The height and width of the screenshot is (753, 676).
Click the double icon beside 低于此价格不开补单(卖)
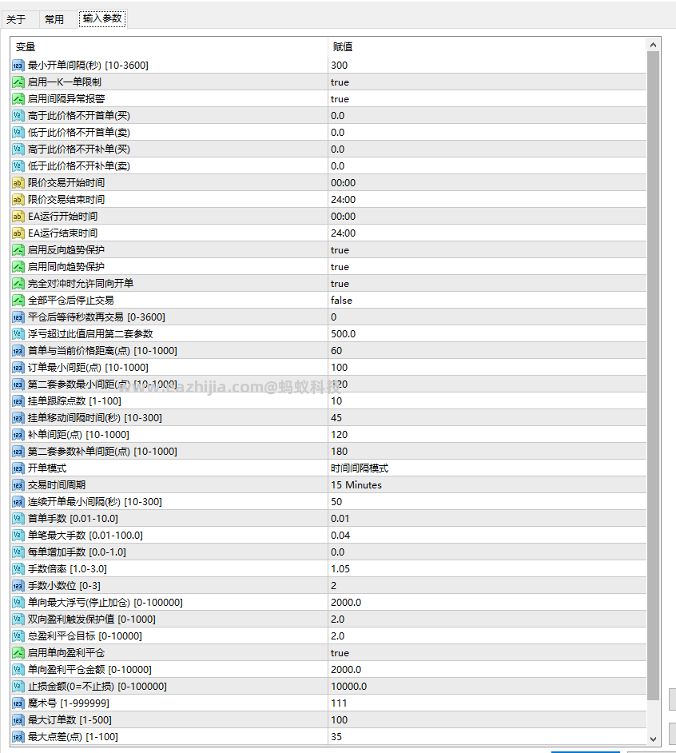[x=18, y=166]
